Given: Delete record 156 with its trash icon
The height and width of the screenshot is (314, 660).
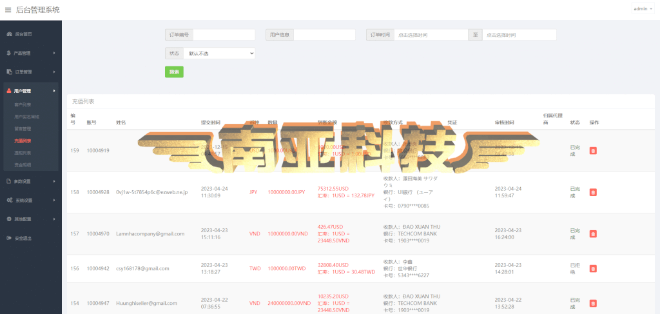Looking at the screenshot, I should point(593,268).
